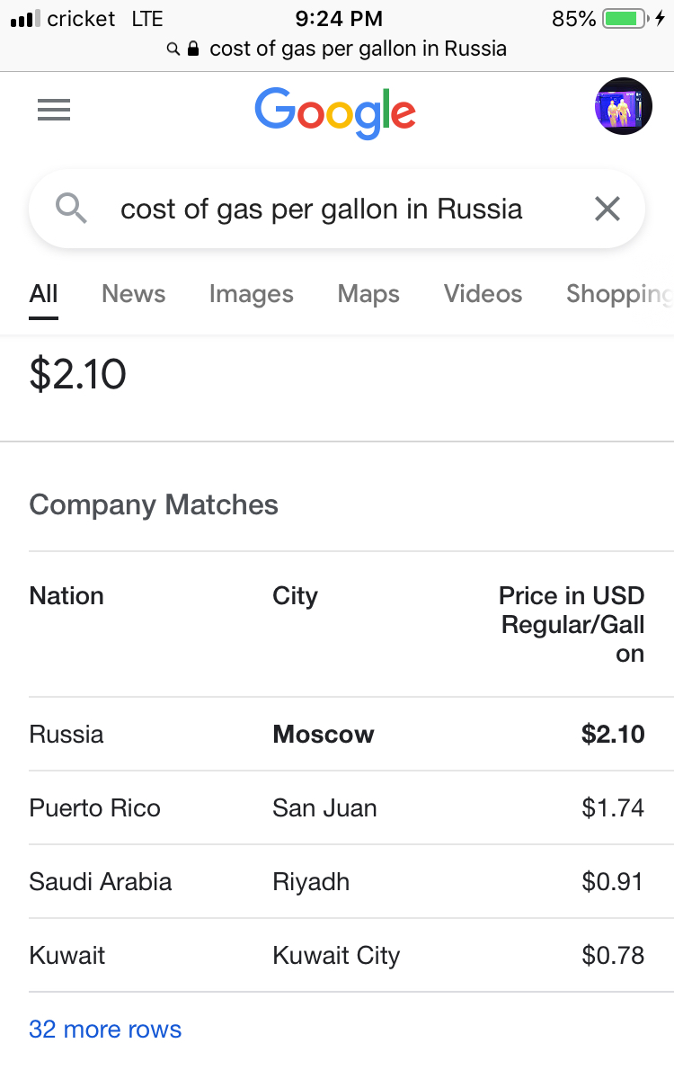This screenshot has height=1070, width=674.
Task: Tap the cellular signal strength icon
Action: (x=25, y=18)
